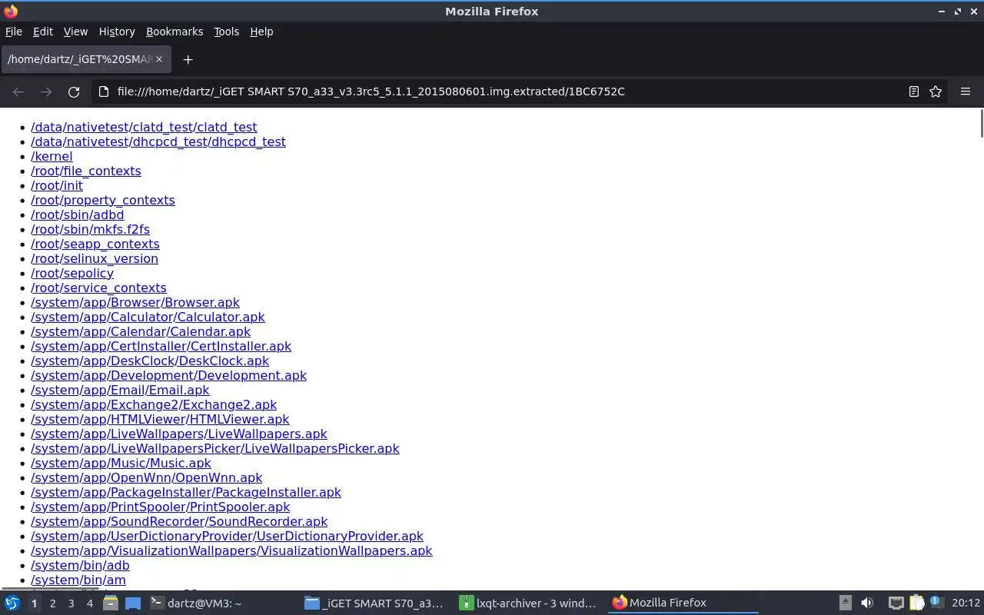
Task: Click the removable media eject icon in tray
Action: (x=845, y=603)
